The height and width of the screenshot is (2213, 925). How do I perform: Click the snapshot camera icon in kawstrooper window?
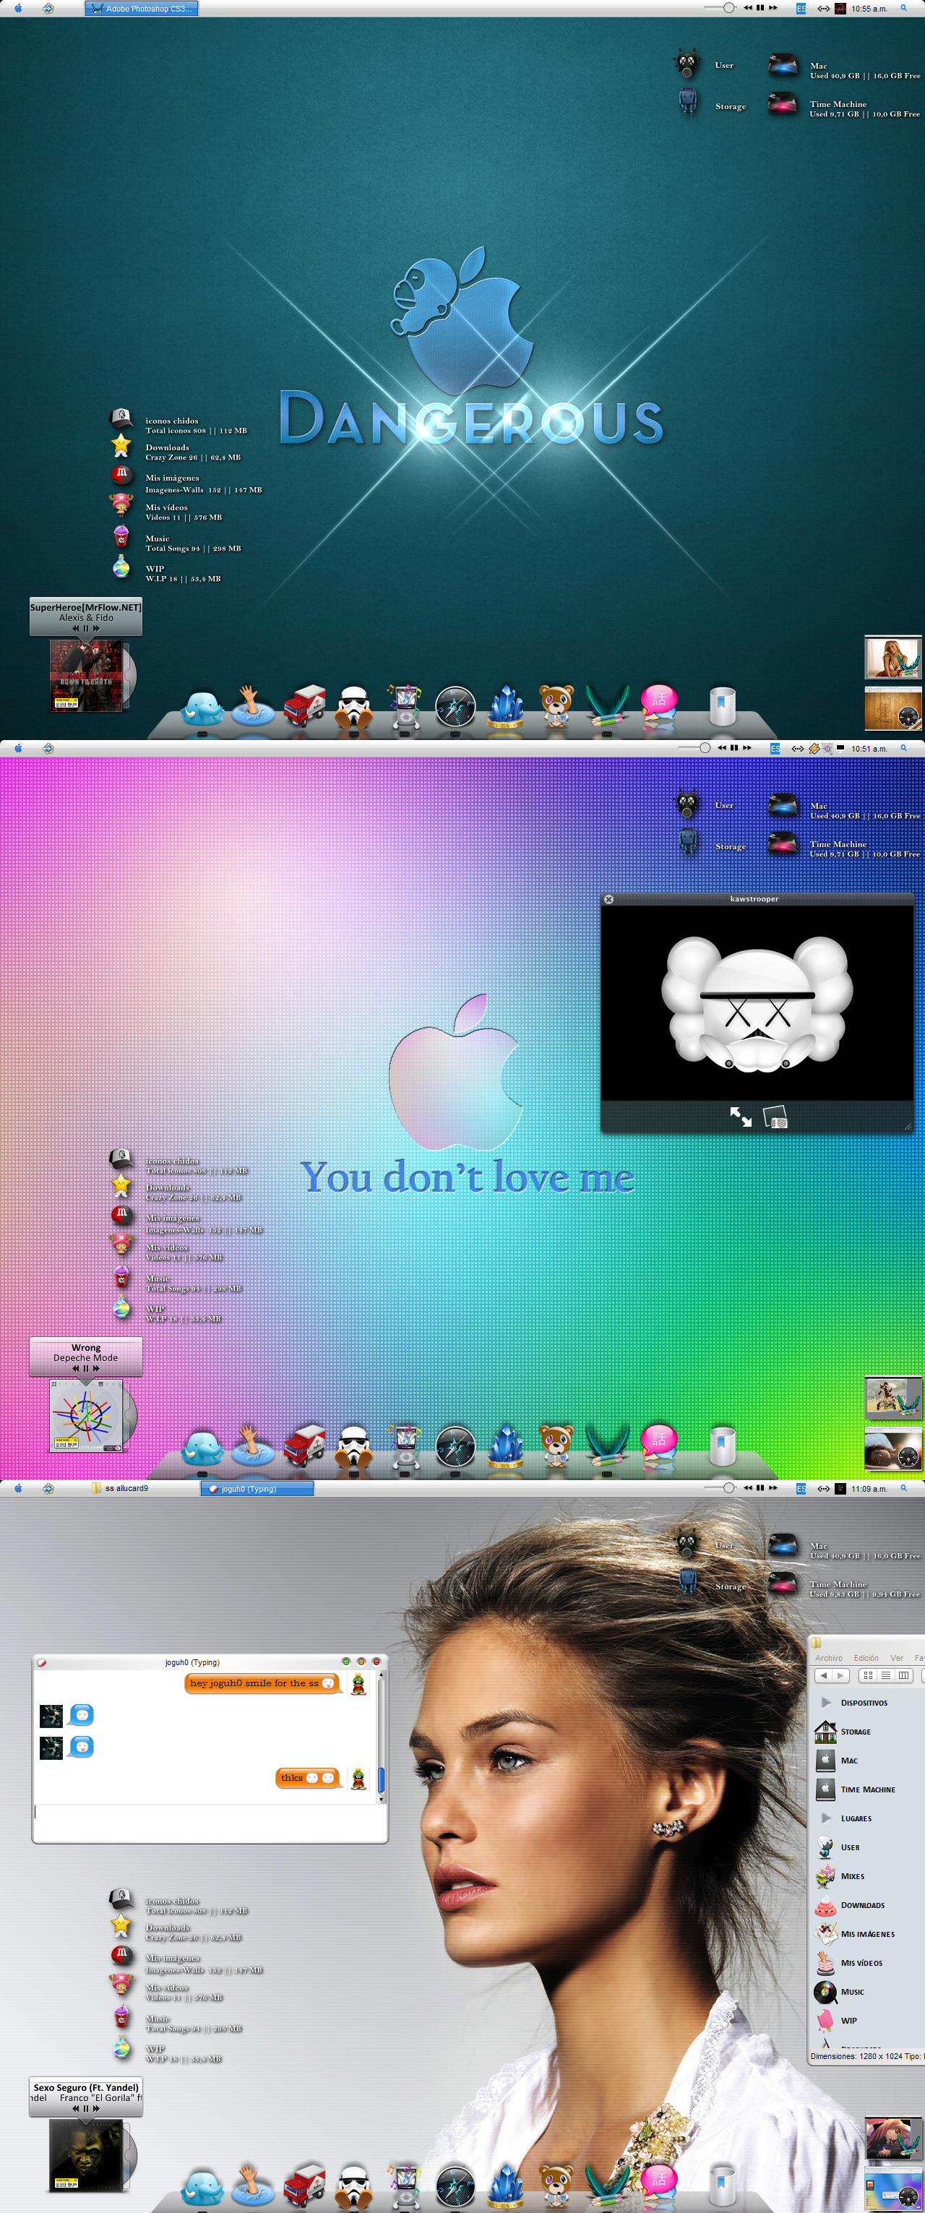[775, 1117]
